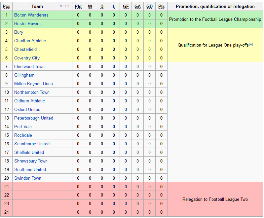
Task: Open the Northampton Town team link
Action: [x=32, y=92]
